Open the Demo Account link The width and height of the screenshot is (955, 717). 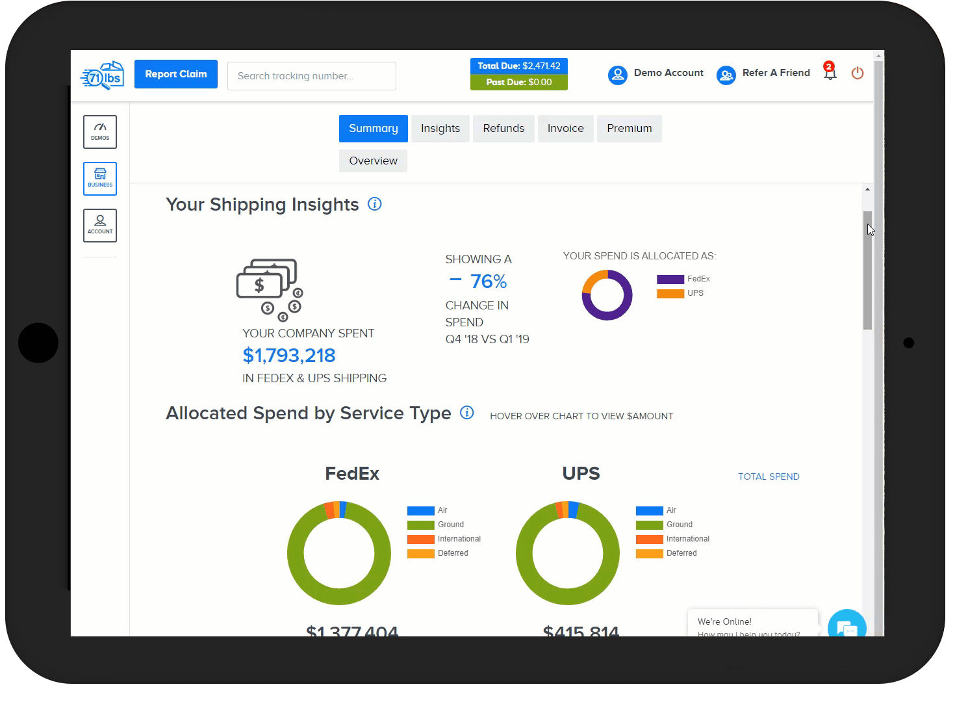pos(668,73)
